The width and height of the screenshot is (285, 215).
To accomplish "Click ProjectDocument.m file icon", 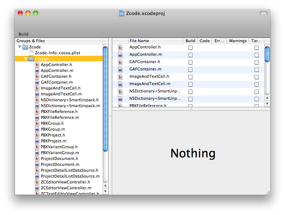I will [37, 164].
